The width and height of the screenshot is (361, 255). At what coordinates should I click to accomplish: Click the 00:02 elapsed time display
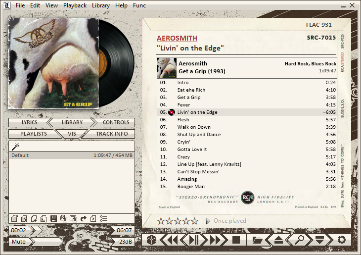pos(19,230)
